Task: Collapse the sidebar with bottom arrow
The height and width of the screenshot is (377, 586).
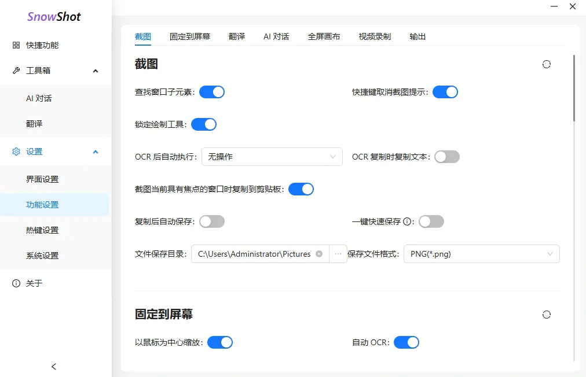Action: tap(53, 366)
